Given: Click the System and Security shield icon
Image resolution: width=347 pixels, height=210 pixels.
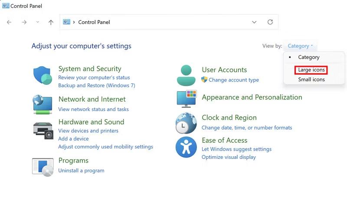Looking at the screenshot, I should (x=43, y=75).
